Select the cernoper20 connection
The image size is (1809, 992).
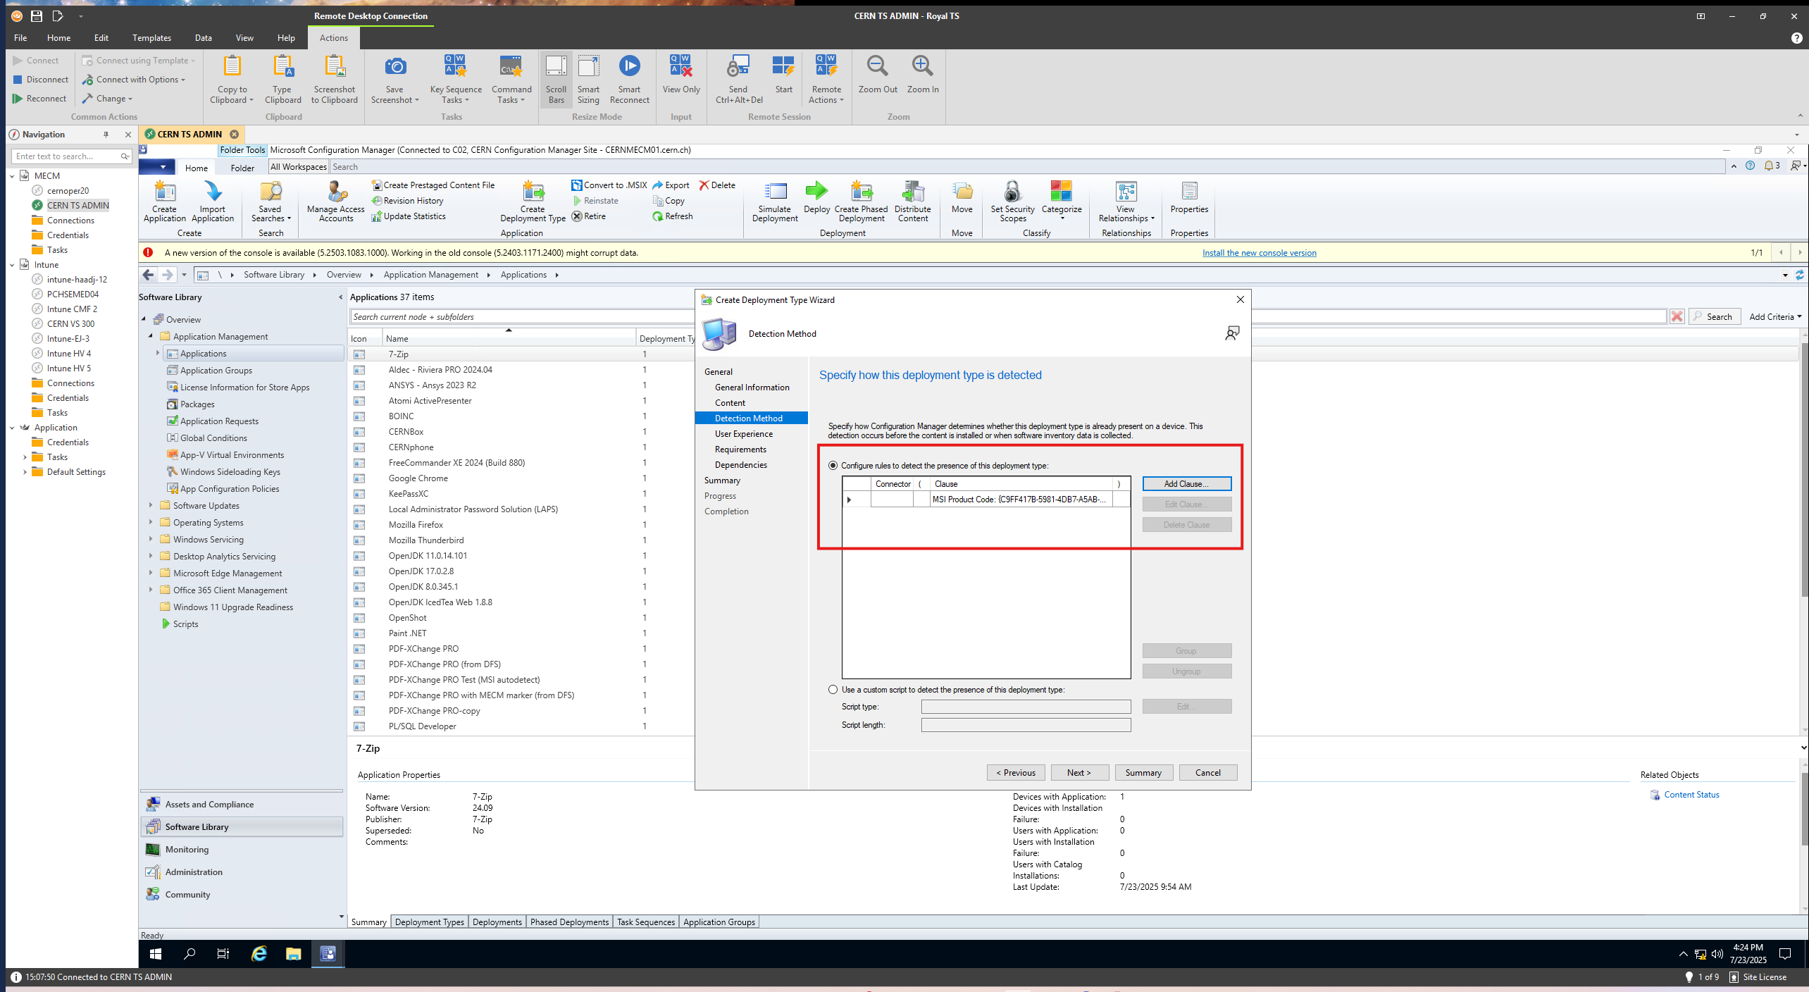68,191
